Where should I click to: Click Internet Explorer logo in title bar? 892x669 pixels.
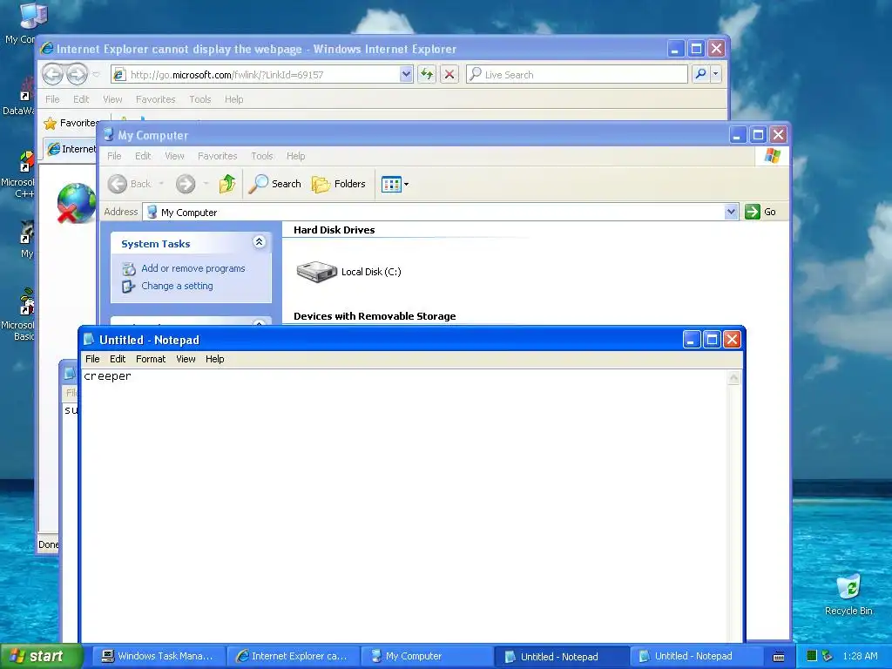tap(47, 49)
